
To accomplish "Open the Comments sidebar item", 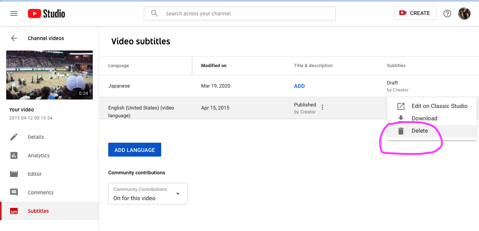I will (40, 192).
